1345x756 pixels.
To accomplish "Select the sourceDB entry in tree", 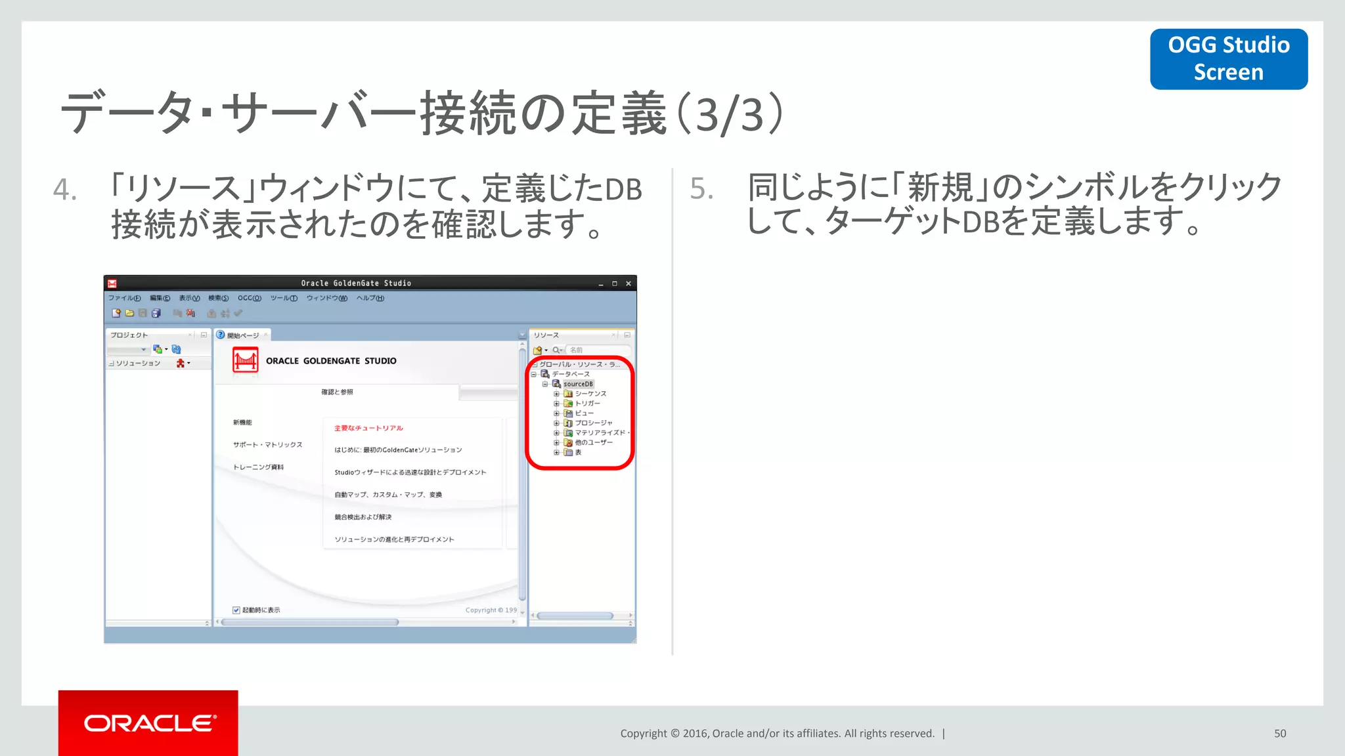I will 578,384.
